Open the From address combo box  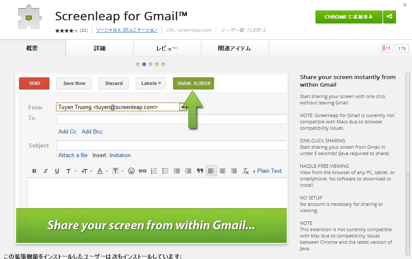tap(121, 107)
